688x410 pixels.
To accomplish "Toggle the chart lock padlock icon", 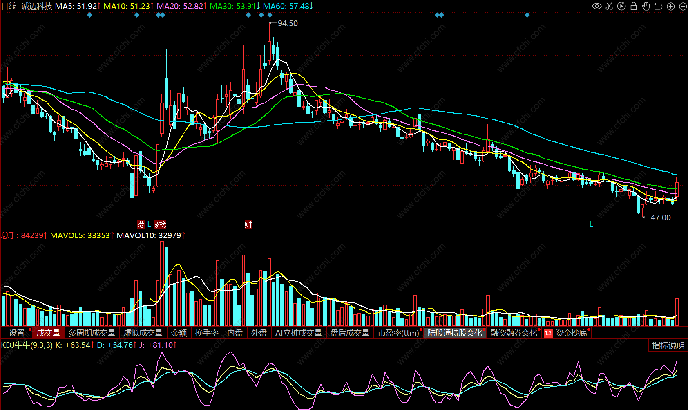I will click(x=634, y=6).
